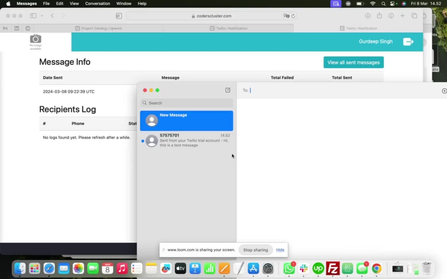Viewport: 447px width, 279px height.
Task: Open Numbers from the Dock
Action: tap(210, 268)
